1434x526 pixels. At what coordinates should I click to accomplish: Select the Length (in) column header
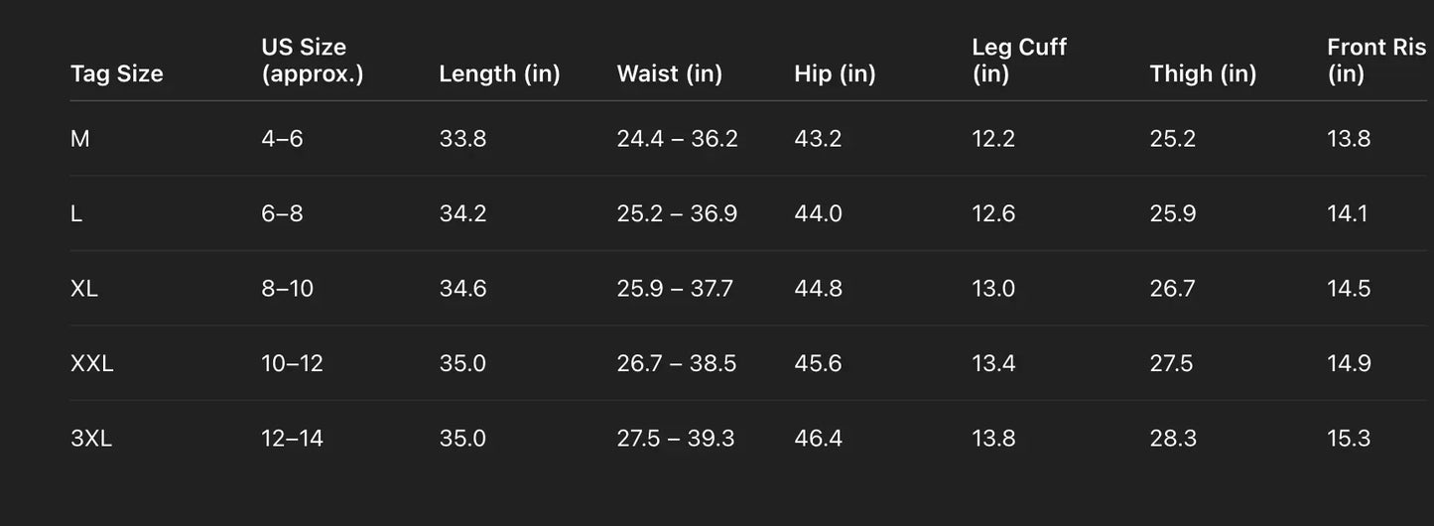pos(499,73)
